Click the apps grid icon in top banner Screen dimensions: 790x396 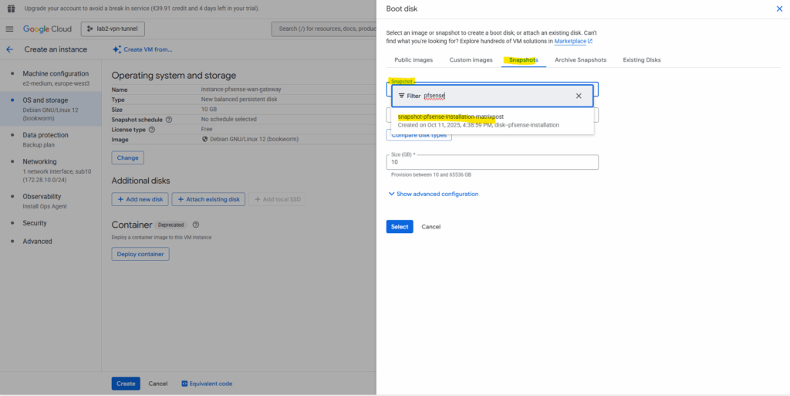pyautogui.click(x=11, y=8)
